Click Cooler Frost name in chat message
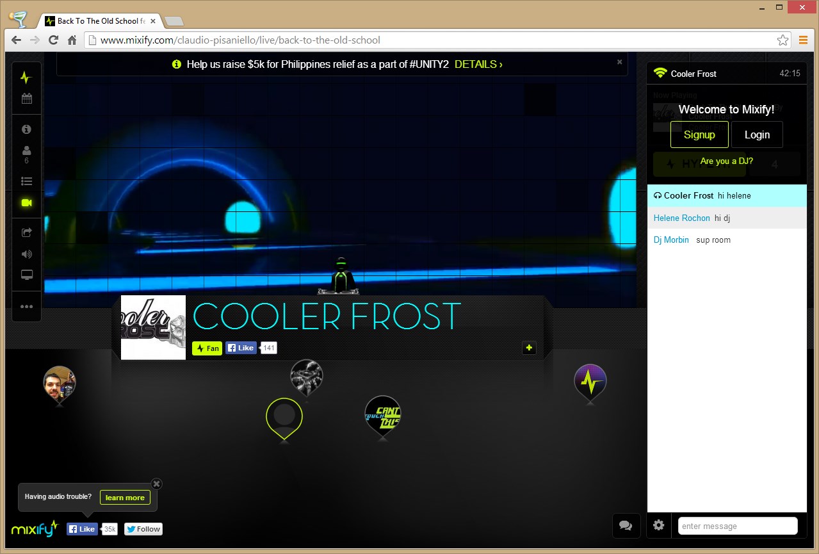This screenshot has height=554, width=819. pyautogui.click(x=688, y=195)
